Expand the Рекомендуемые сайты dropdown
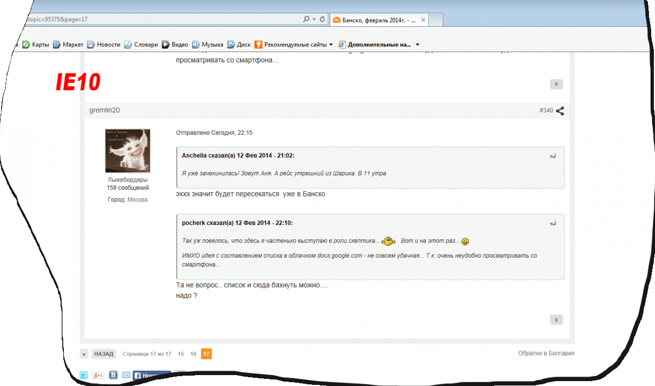Screen dimensions: 655x386 pyautogui.click(x=331, y=45)
